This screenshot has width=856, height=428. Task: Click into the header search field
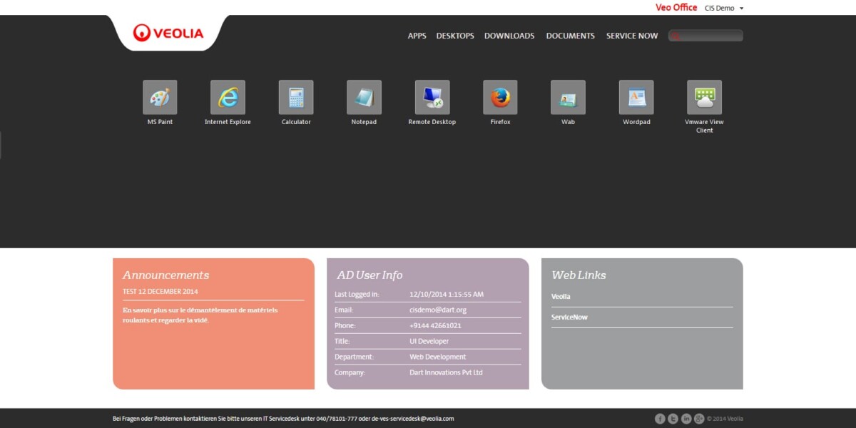click(710, 36)
